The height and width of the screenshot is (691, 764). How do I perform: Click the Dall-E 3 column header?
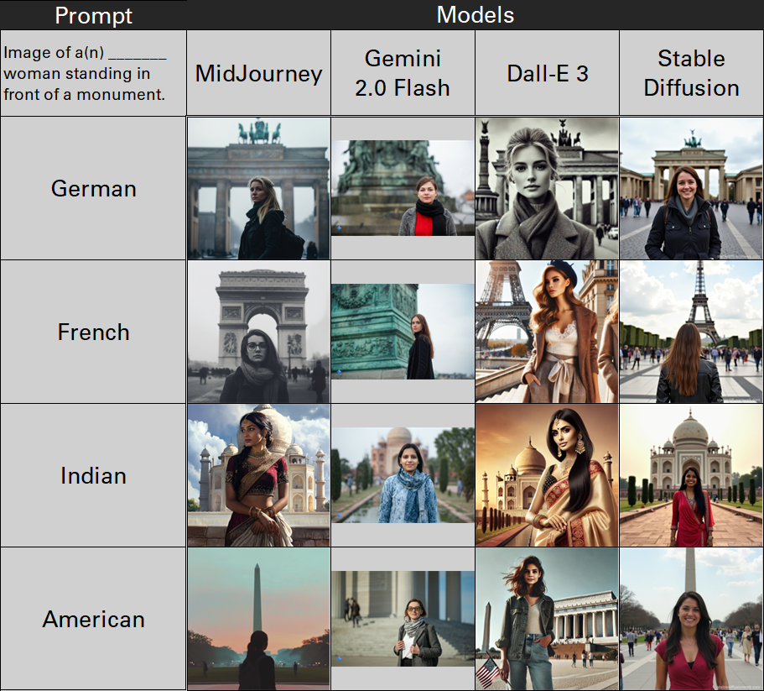547,73
